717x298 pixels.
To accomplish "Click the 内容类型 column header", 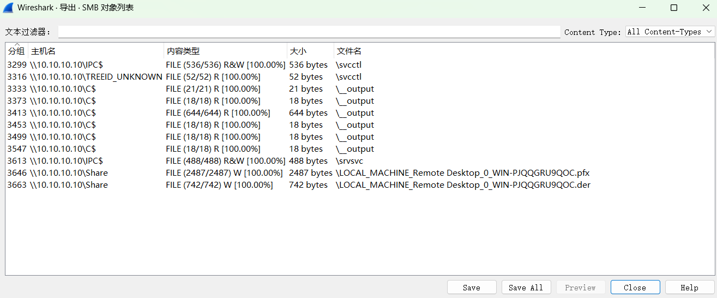I will pos(183,51).
